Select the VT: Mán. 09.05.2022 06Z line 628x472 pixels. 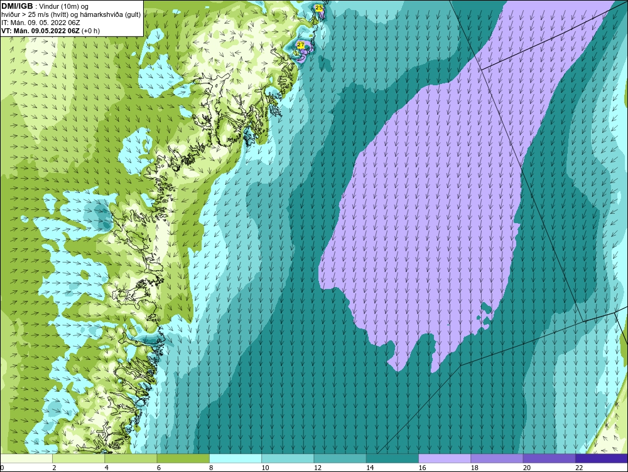point(50,31)
